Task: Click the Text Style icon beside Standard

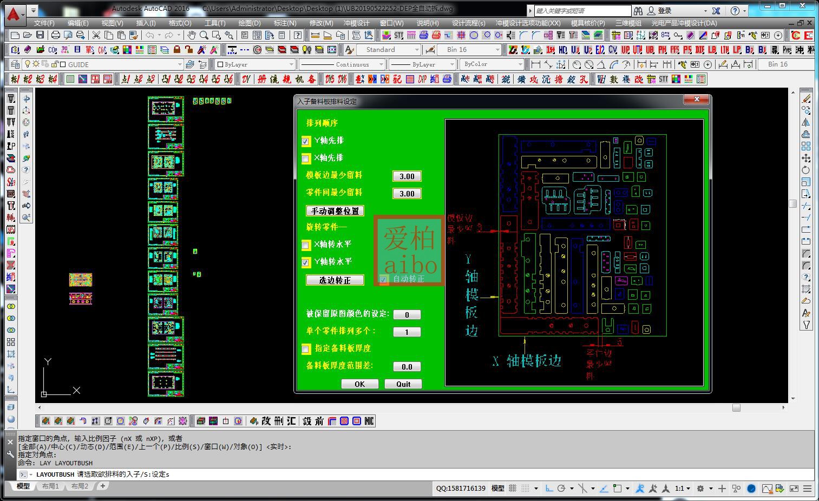Action: tap(350, 50)
